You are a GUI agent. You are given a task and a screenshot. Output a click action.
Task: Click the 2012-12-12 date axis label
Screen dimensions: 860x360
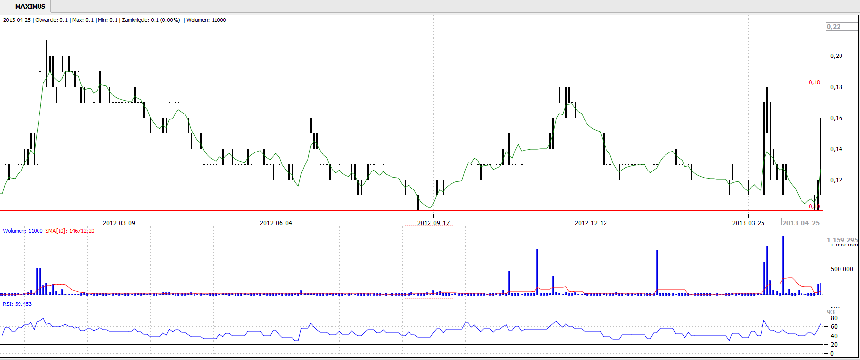pyautogui.click(x=591, y=223)
